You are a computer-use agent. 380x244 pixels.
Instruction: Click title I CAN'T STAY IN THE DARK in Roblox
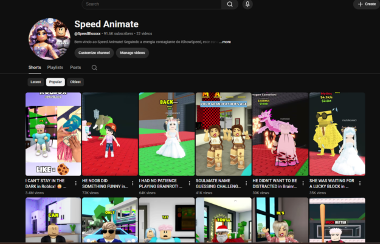tap(46, 183)
